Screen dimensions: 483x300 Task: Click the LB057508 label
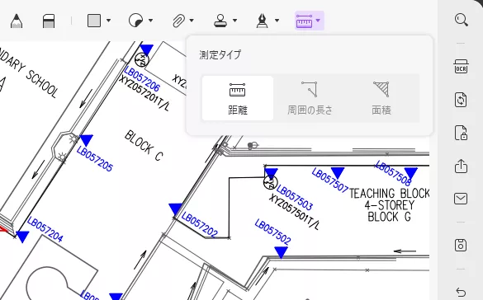(x=393, y=173)
